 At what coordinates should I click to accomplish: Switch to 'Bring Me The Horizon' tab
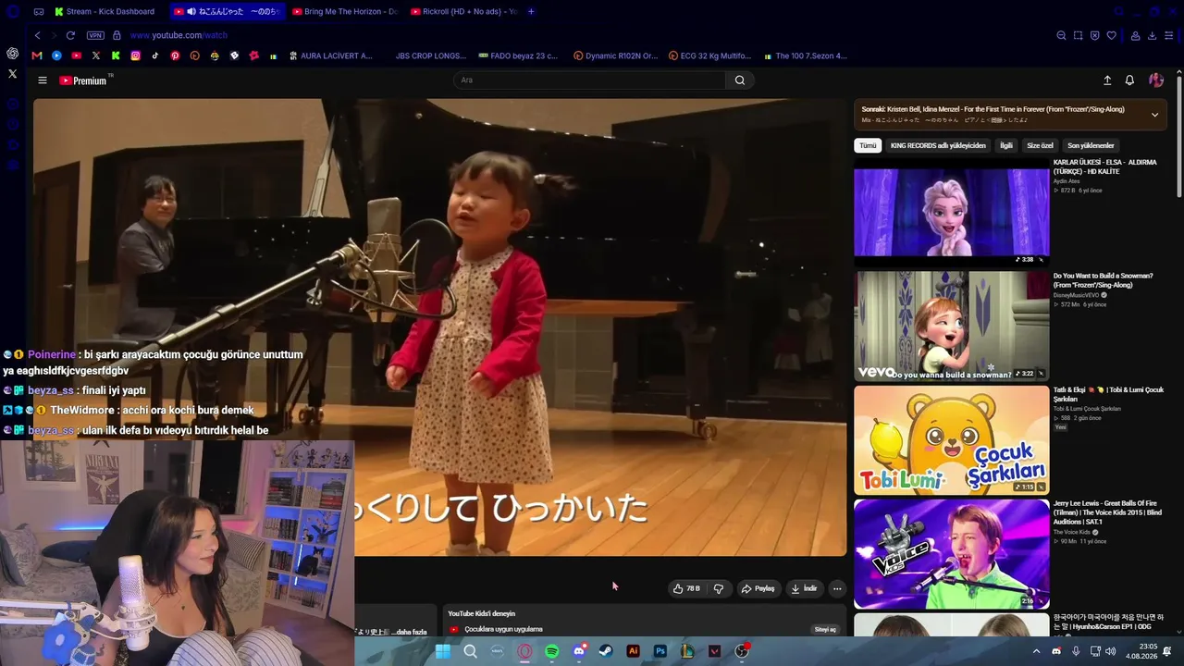344,11
